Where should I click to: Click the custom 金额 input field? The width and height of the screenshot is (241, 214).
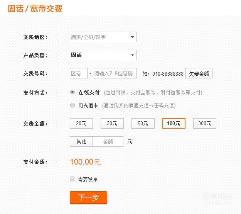click(108, 141)
